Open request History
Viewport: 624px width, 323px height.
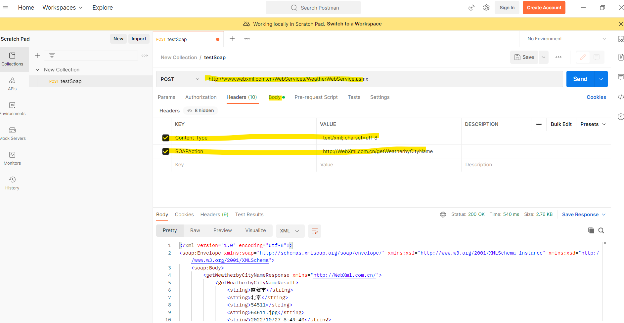click(x=12, y=183)
